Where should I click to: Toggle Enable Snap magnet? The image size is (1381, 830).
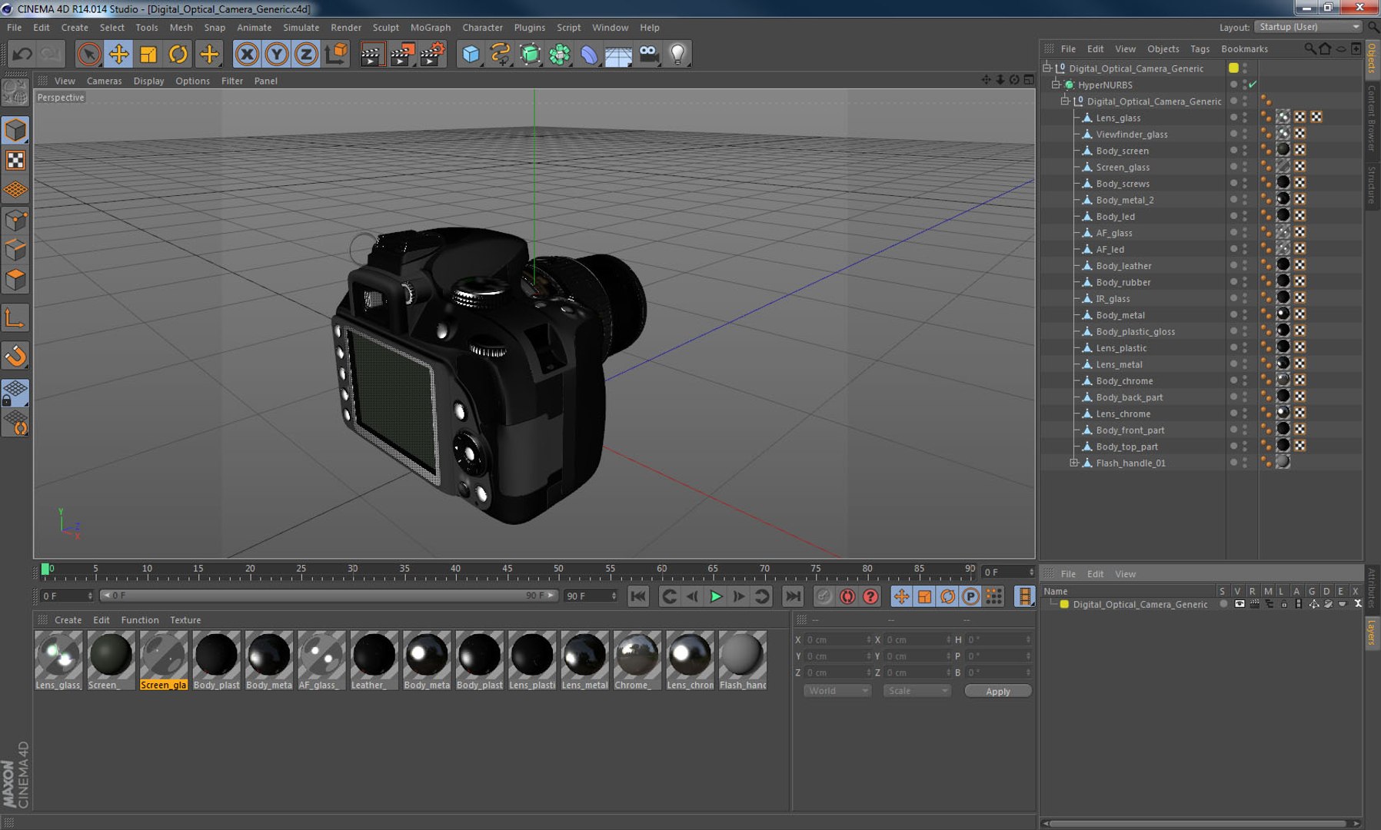coord(15,356)
